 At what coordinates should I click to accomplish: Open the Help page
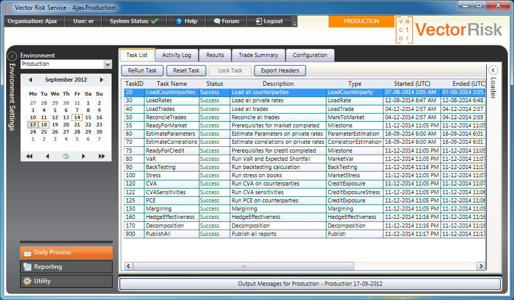coord(186,21)
